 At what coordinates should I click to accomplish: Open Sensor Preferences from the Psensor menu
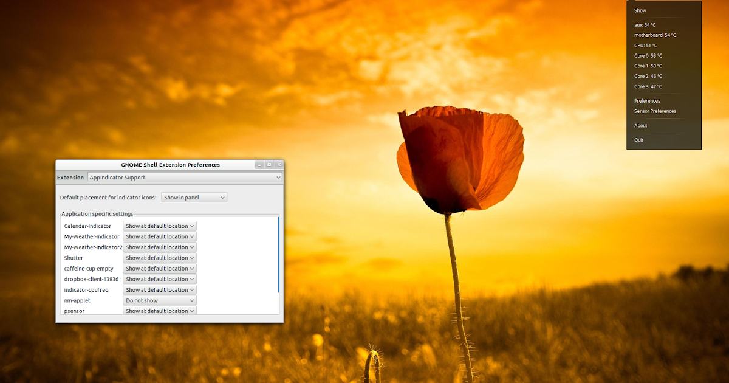point(655,111)
